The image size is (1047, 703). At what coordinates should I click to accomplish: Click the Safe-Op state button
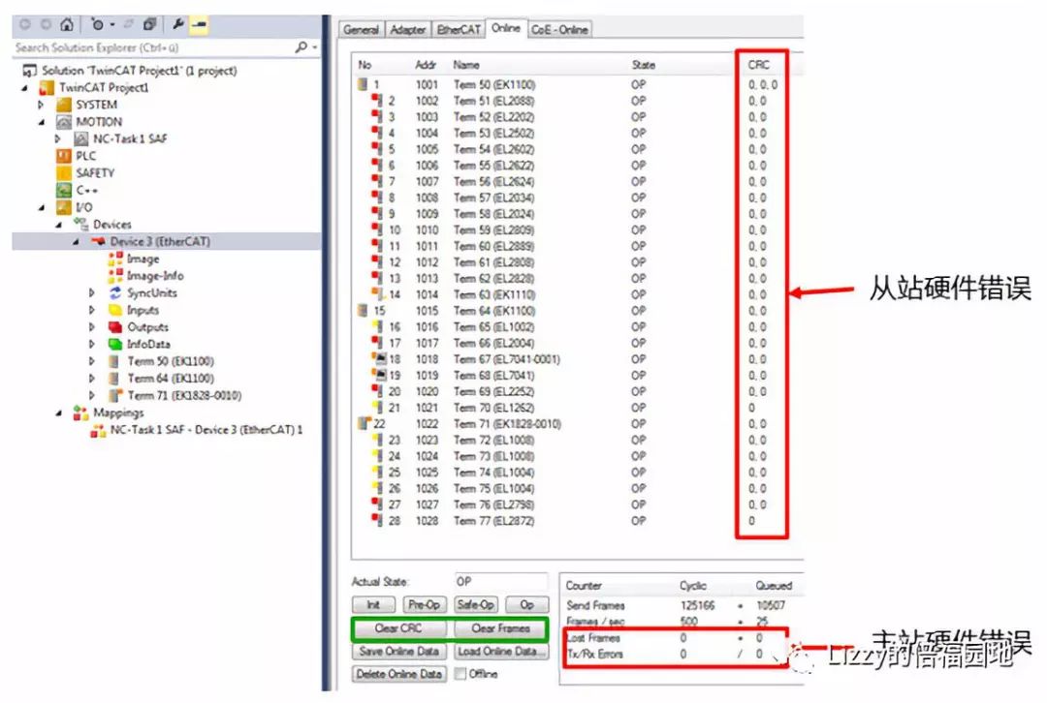pos(475,605)
